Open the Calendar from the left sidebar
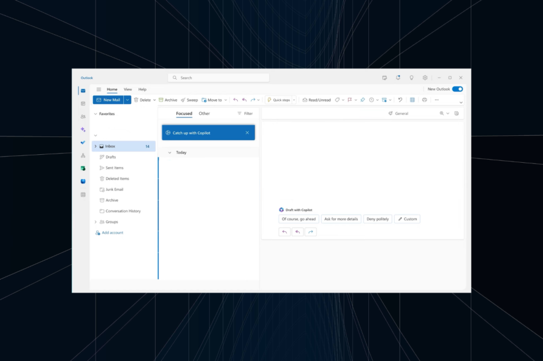 [x=83, y=103]
